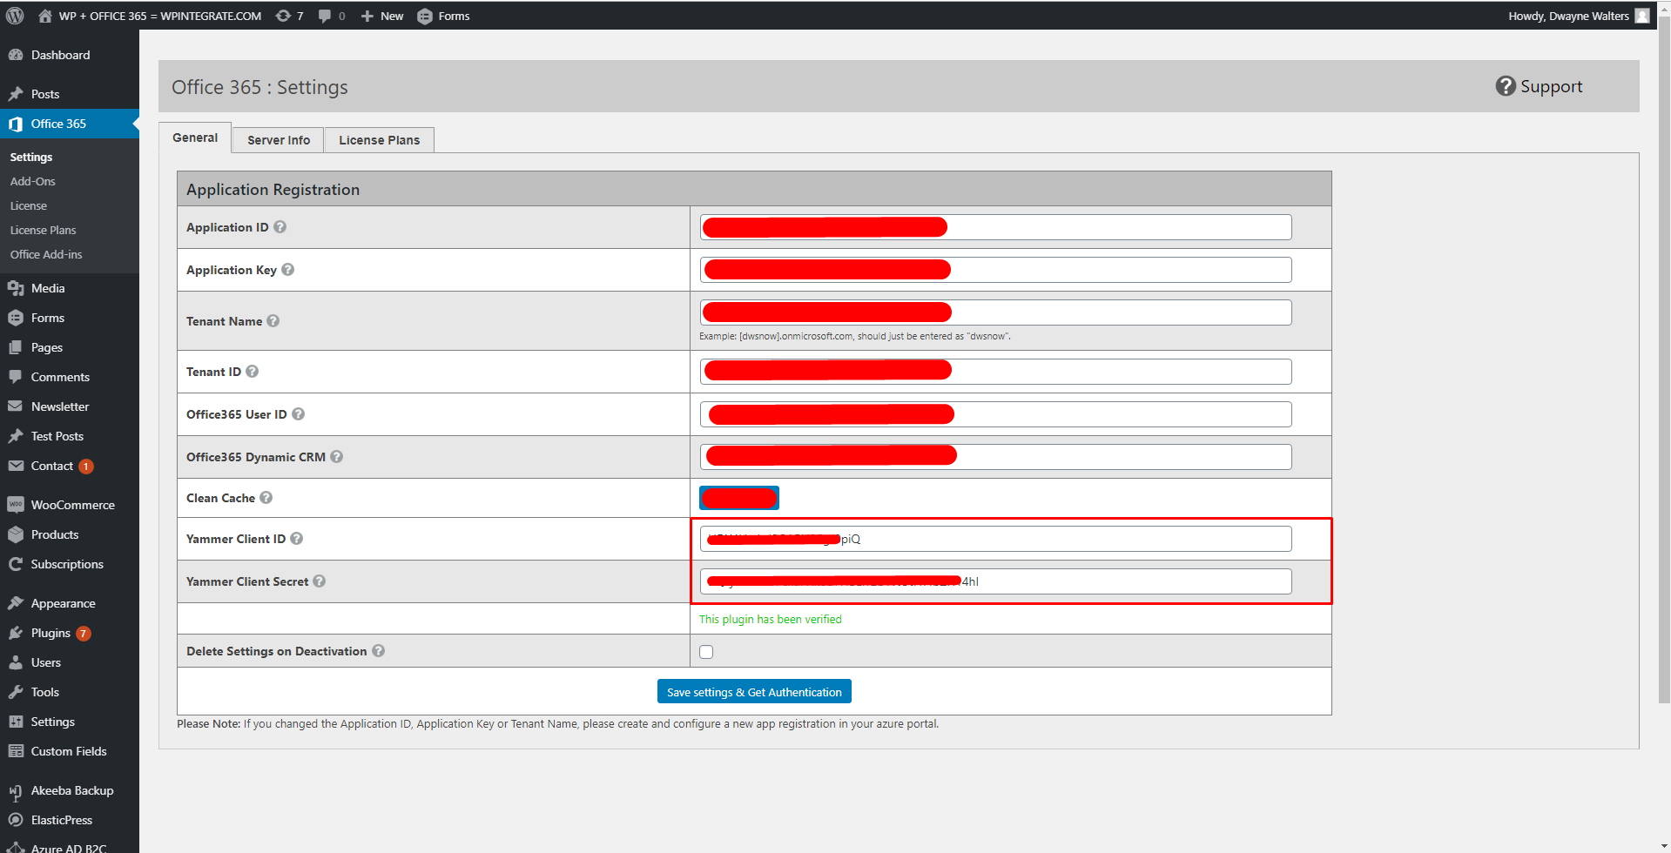Click help icon next to Yammer Client Secret
Viewport: 1671px width, 853px height.
pos(320,581)
